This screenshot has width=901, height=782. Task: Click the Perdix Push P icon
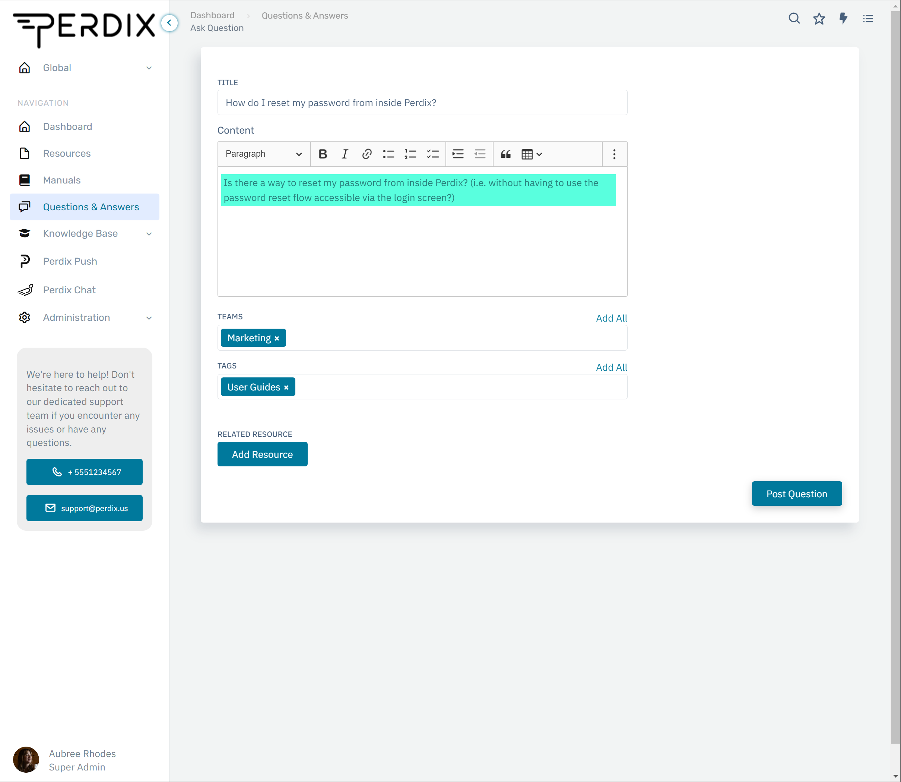(x=25, y=261)
